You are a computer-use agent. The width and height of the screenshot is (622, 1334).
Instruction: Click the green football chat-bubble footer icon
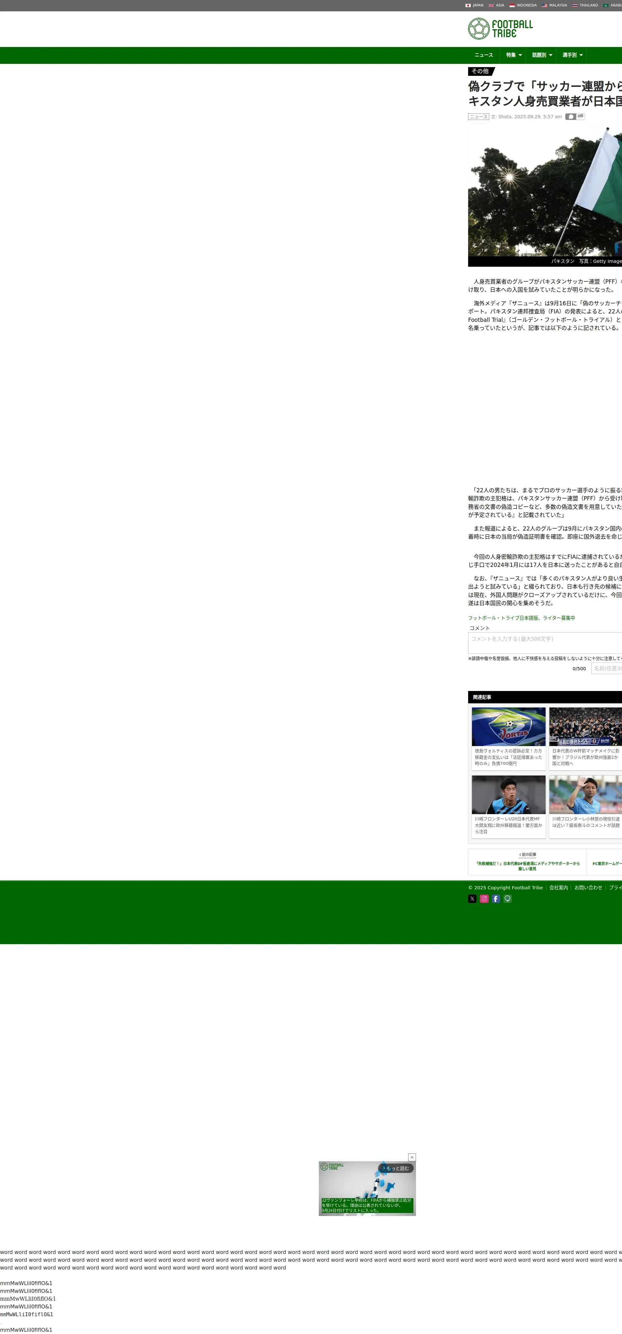[508, 898]
